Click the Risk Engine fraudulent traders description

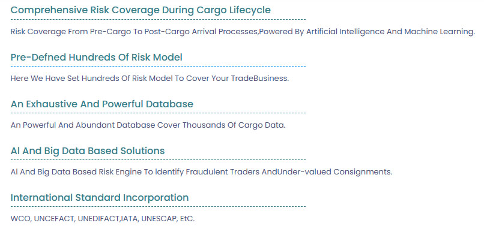click(201, 172)
